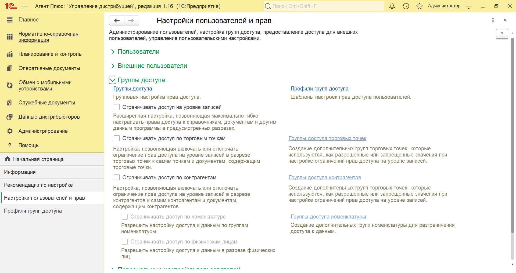The image size is (516, 273).
Task: Open Служебные документы section
Action: pyautogui.click(x=47, y=103)
